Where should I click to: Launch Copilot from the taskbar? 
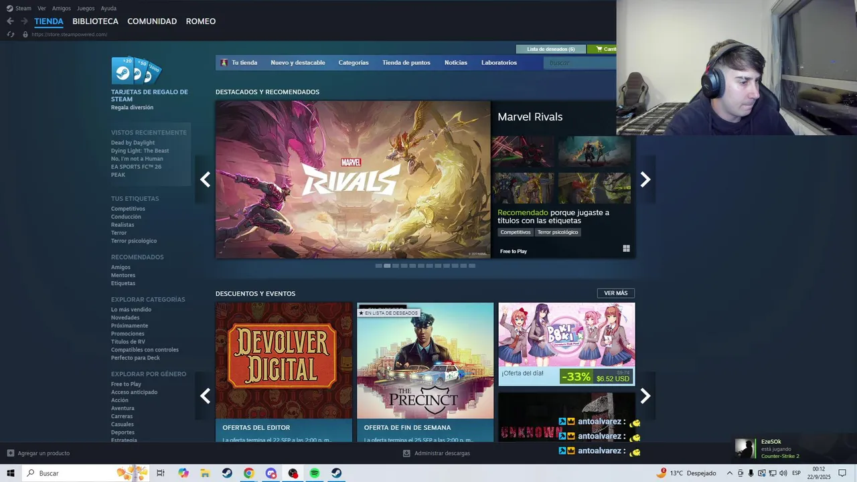pyautogui.click(x=183, y=473)
